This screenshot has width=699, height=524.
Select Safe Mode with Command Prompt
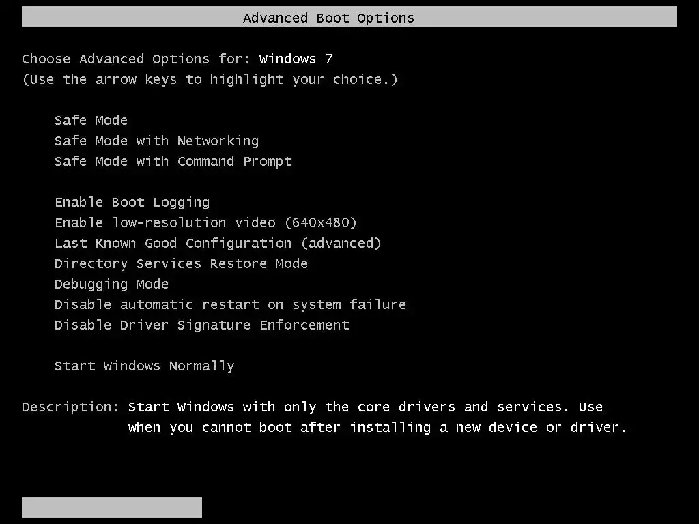(173, 162)
